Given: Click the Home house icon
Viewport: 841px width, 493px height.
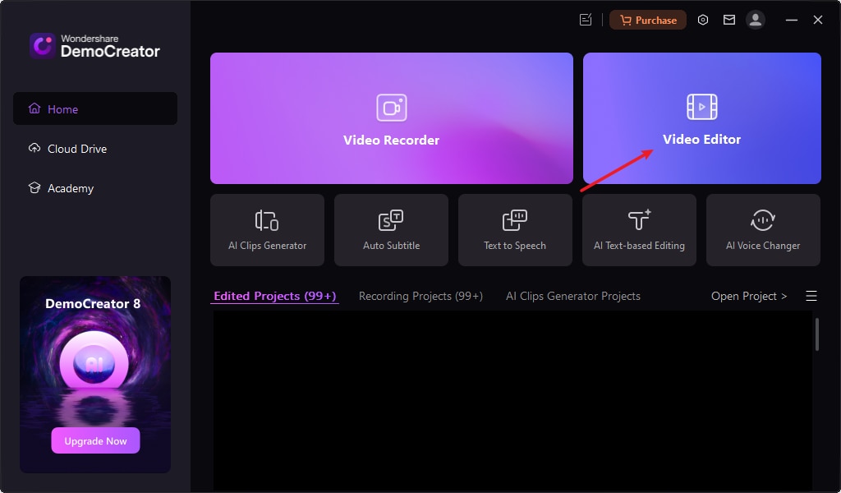Looking at the screenshot, I should [34, 108].
